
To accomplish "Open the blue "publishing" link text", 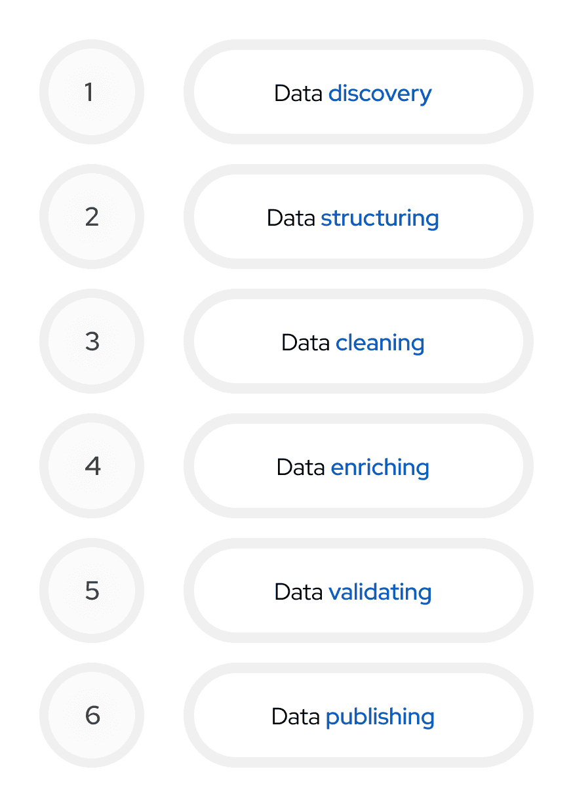I will (380, 716).
